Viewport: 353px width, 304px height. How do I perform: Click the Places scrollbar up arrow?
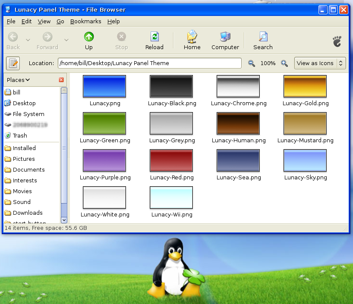point(64,90)
